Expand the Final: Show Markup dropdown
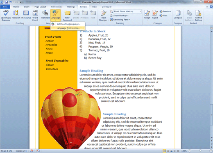 pos(140,11)
